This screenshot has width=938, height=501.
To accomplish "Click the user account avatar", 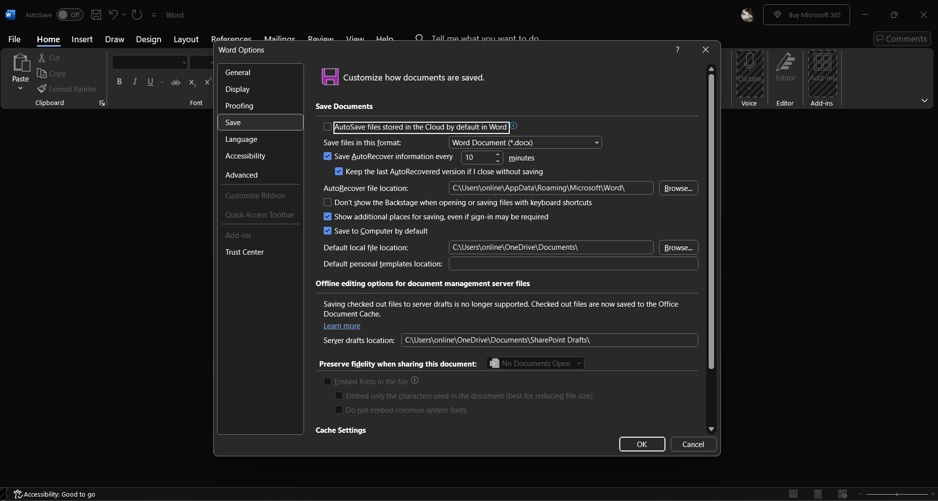I will [x=747, y=15].
